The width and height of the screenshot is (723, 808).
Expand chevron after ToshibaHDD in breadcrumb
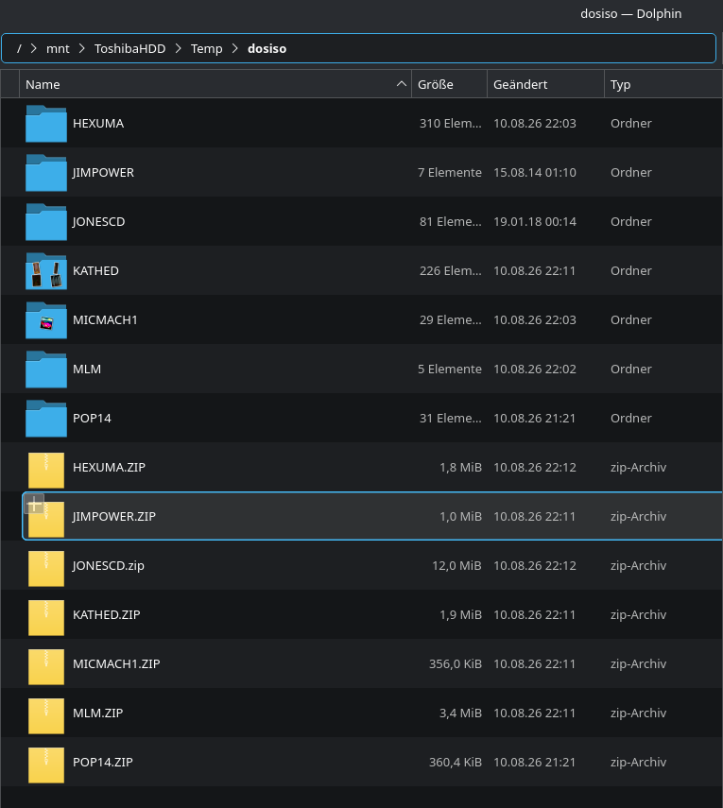179,48
